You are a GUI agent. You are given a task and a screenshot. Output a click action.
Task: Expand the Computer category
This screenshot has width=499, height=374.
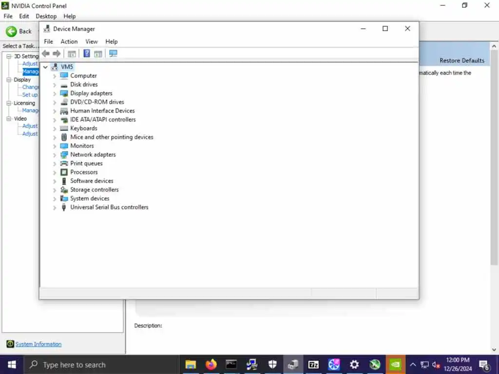(55, 76)
